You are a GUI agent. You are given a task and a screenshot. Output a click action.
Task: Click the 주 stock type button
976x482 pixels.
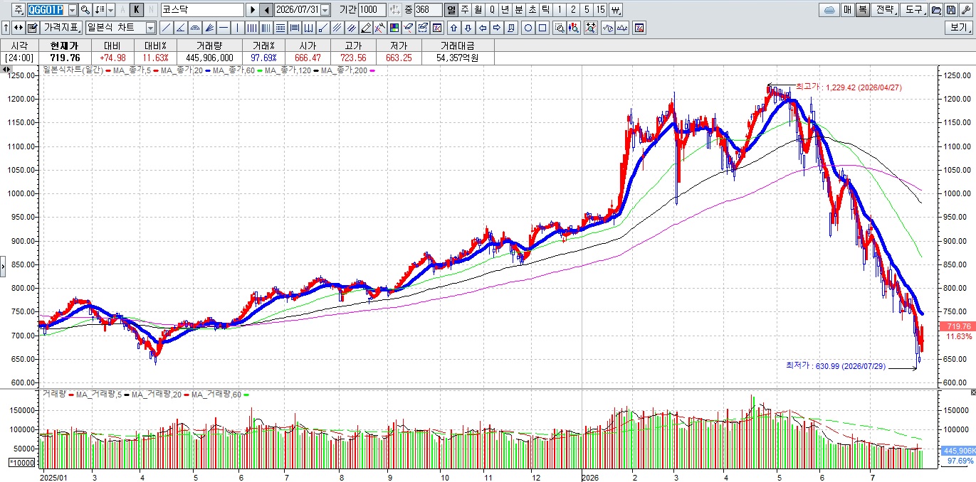tap(19, 10)
